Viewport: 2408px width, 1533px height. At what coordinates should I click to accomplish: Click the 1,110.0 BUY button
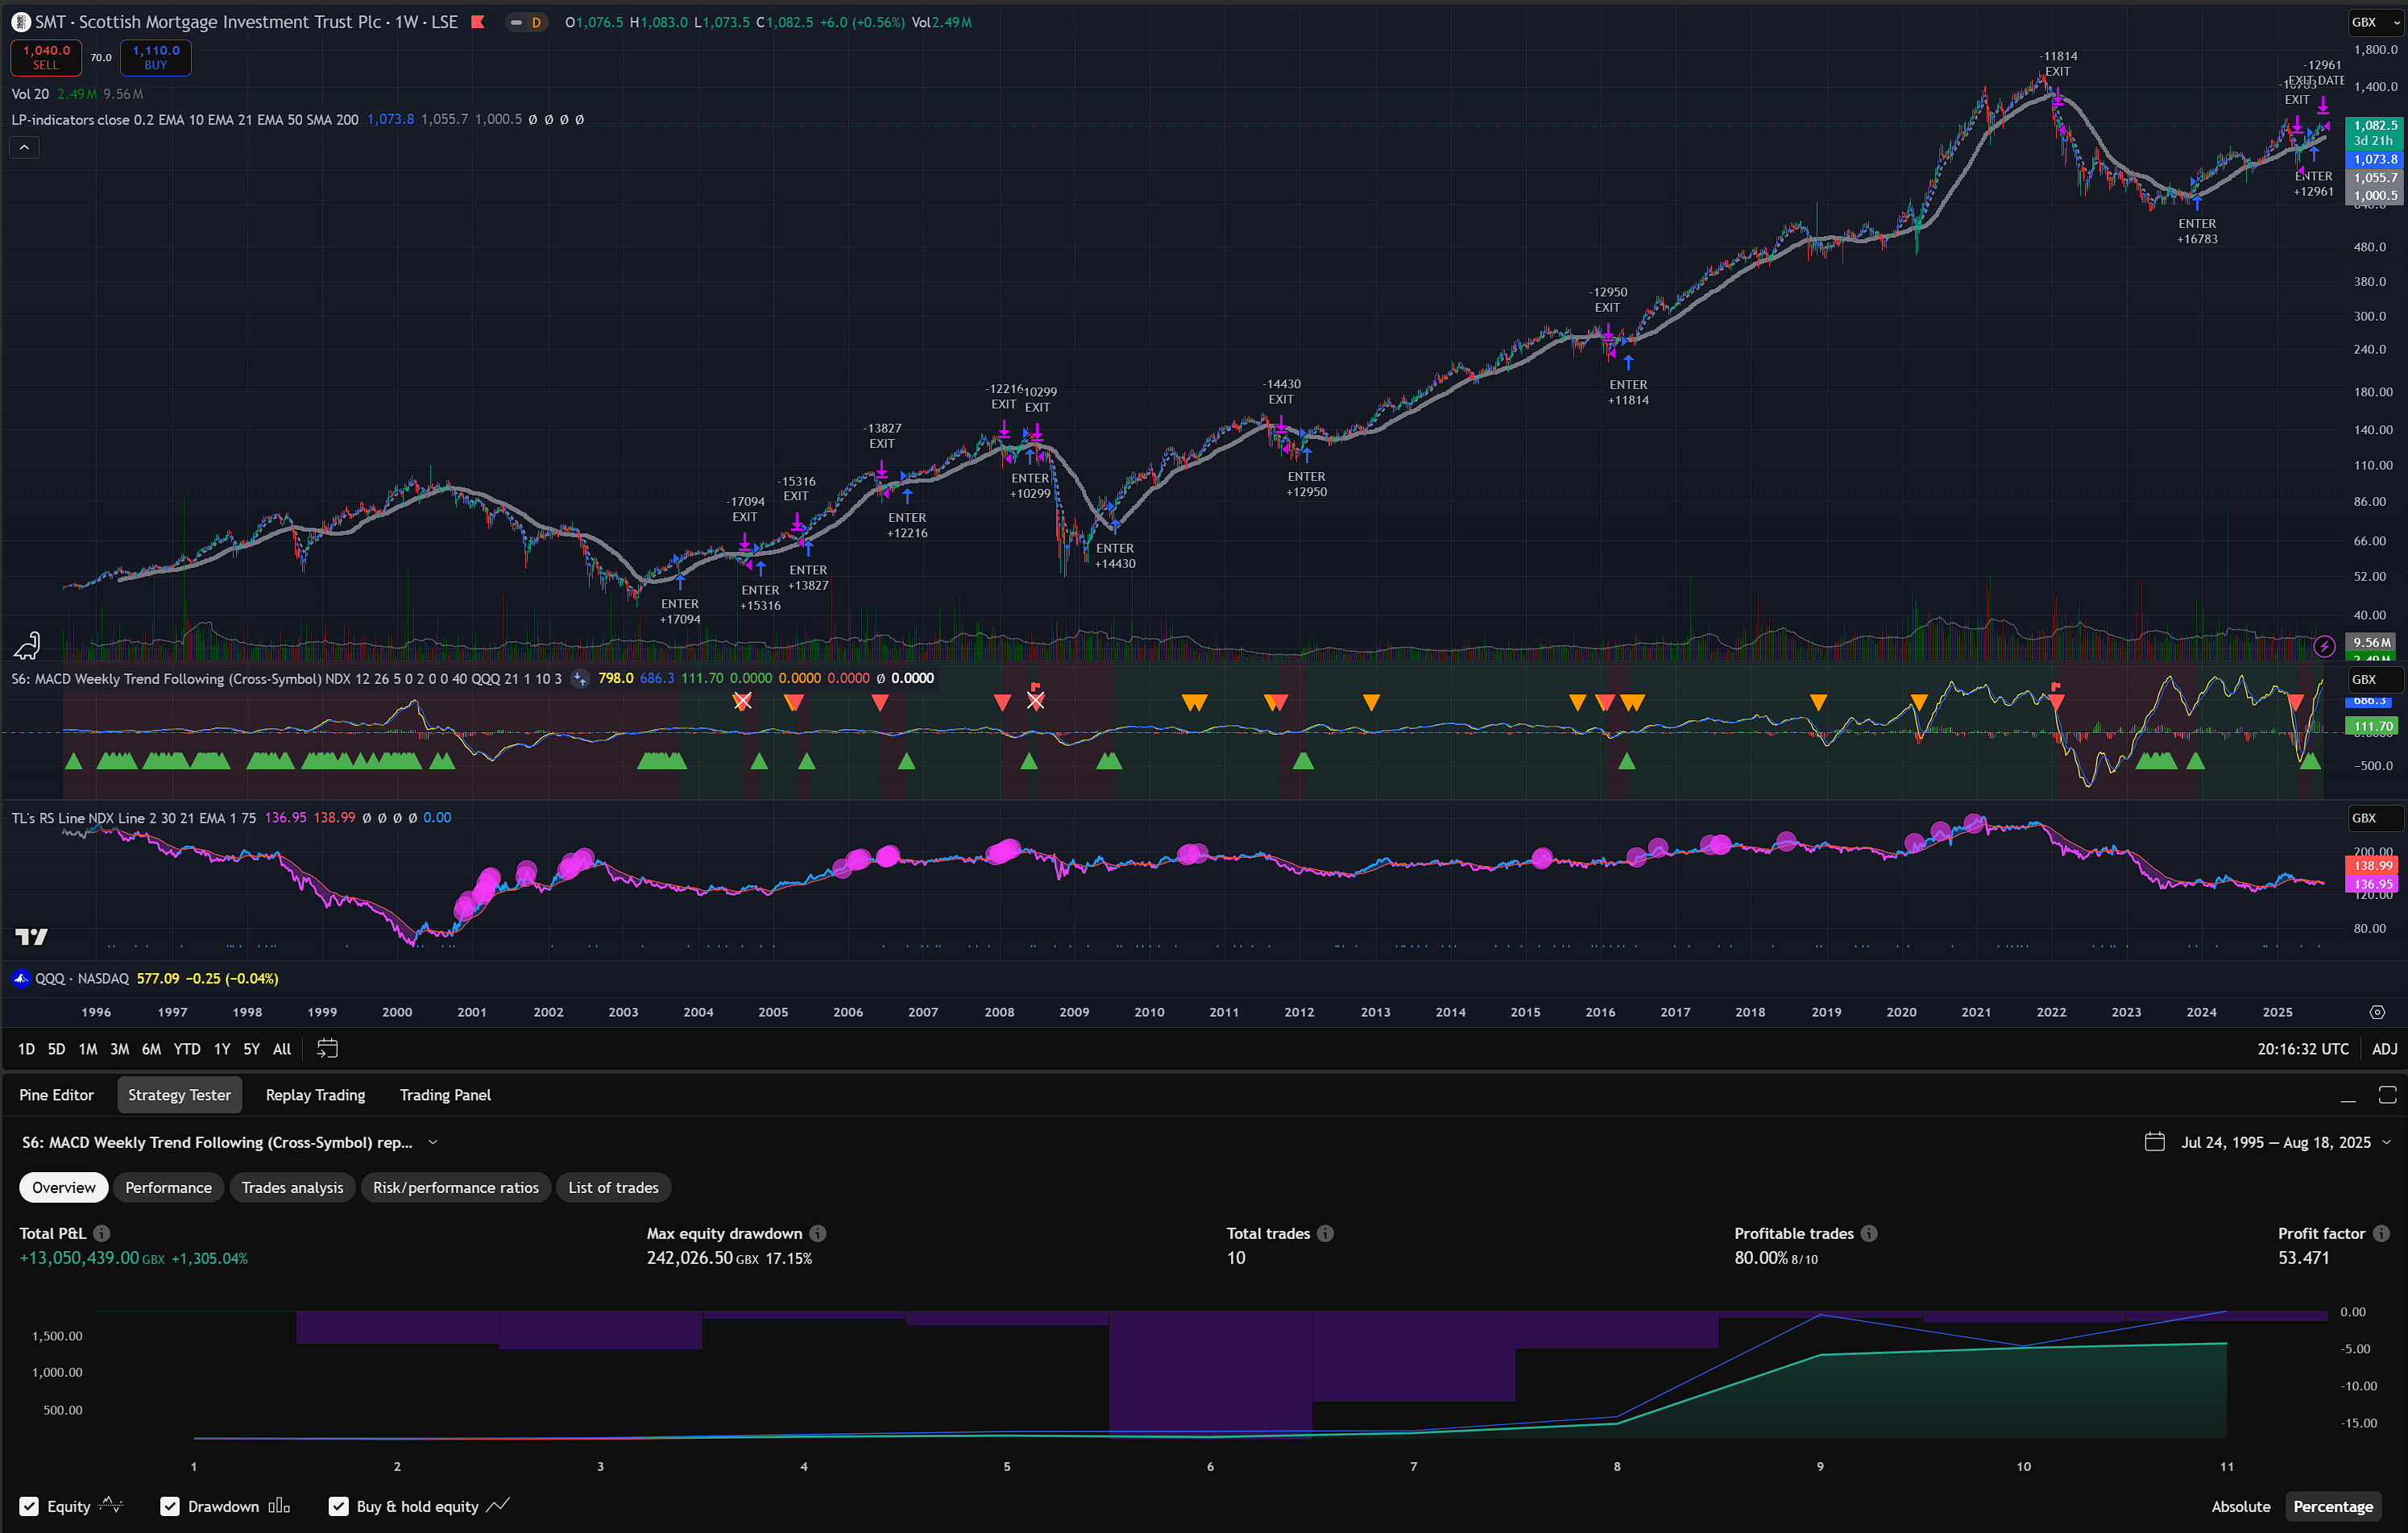point(156,57)
